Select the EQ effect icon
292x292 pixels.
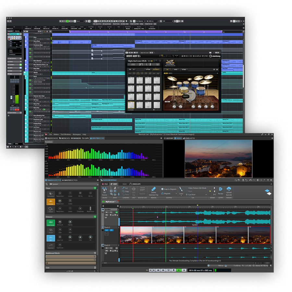click(50, 238)
